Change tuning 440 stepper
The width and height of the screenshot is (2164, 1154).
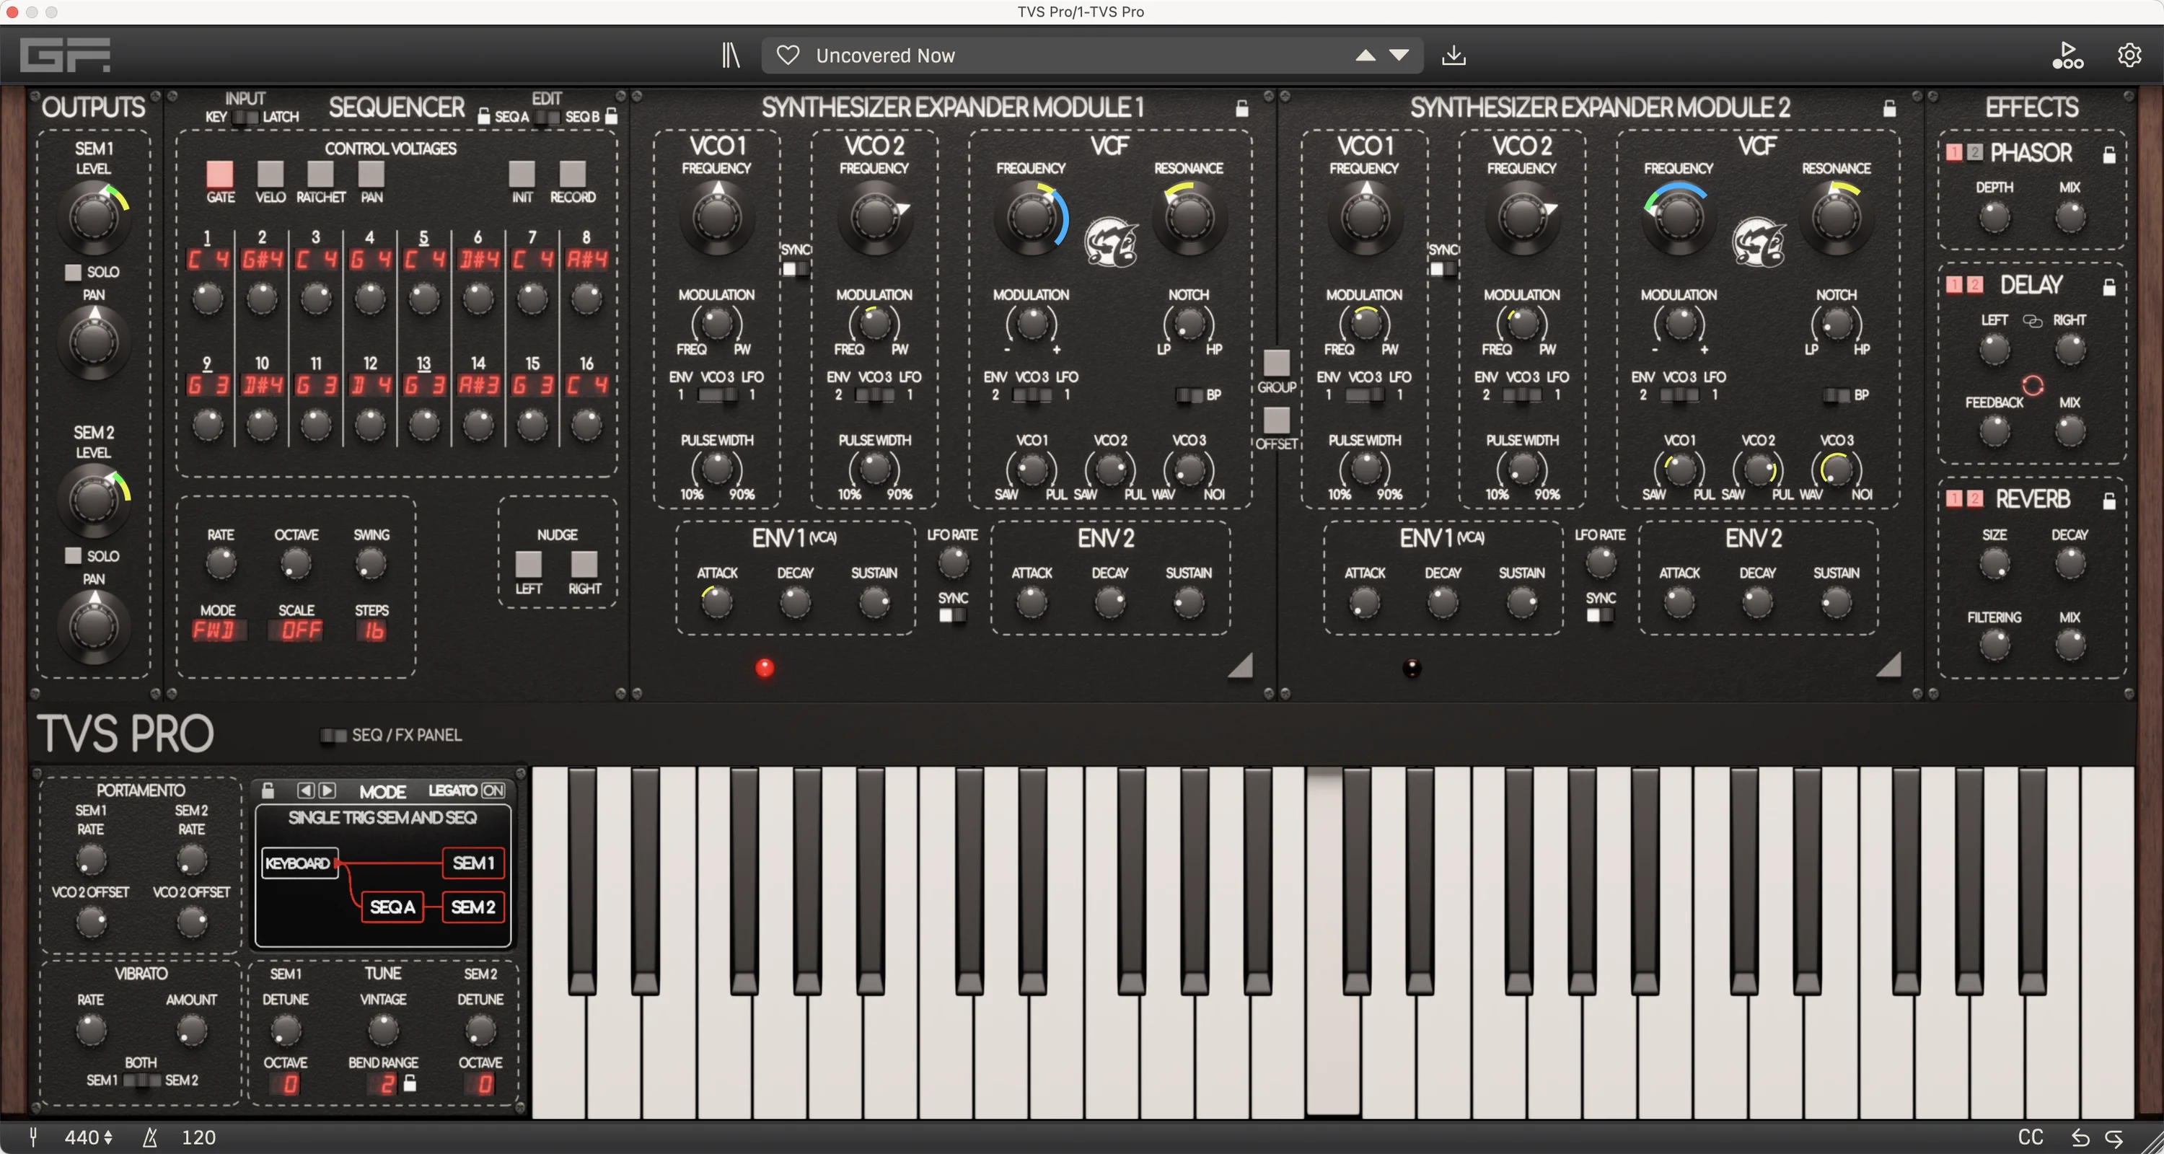88,1137
